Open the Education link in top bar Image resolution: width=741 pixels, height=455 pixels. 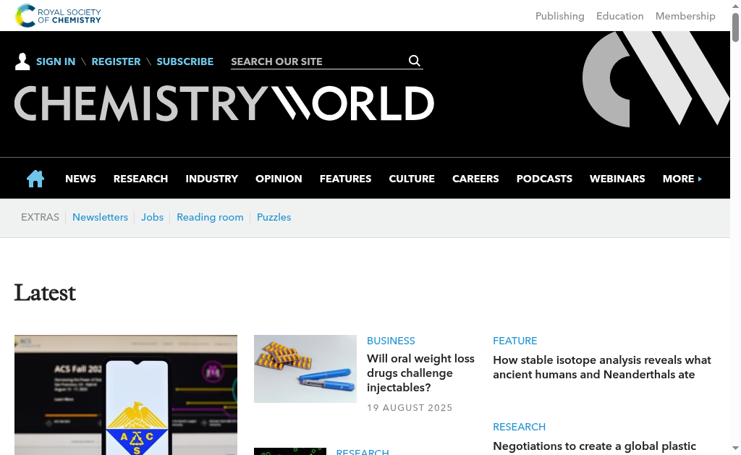pyautogui.click(x=619, y=16)
